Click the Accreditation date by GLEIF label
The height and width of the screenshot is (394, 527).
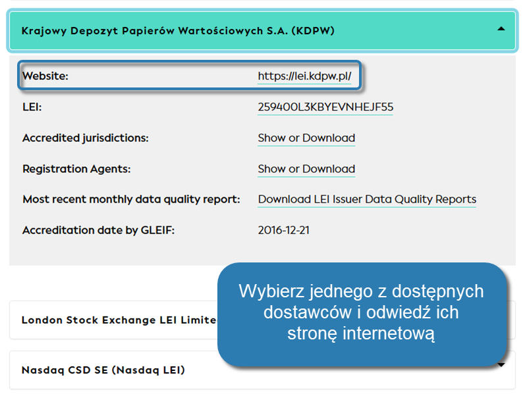[x=98, y=230]
